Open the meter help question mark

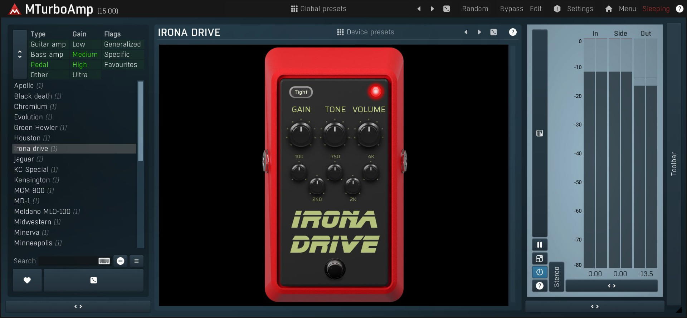point(540,285)
